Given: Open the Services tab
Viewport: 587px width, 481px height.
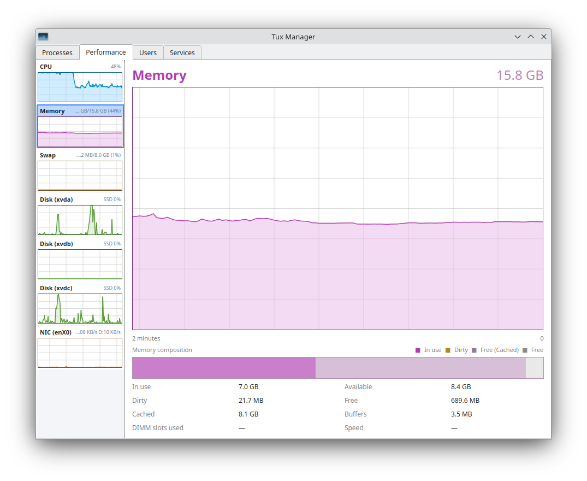Looking at the screenshot, I should click(x=182, y=53).
